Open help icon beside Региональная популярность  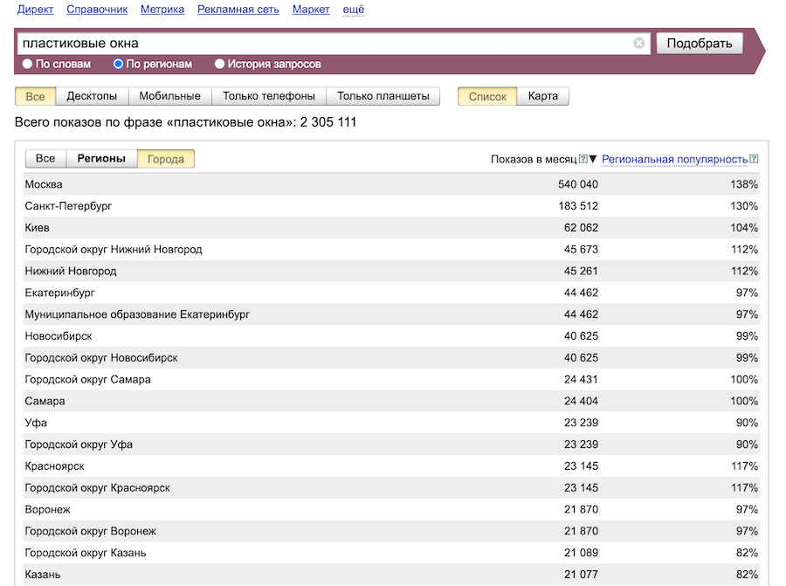pos(754,159)
